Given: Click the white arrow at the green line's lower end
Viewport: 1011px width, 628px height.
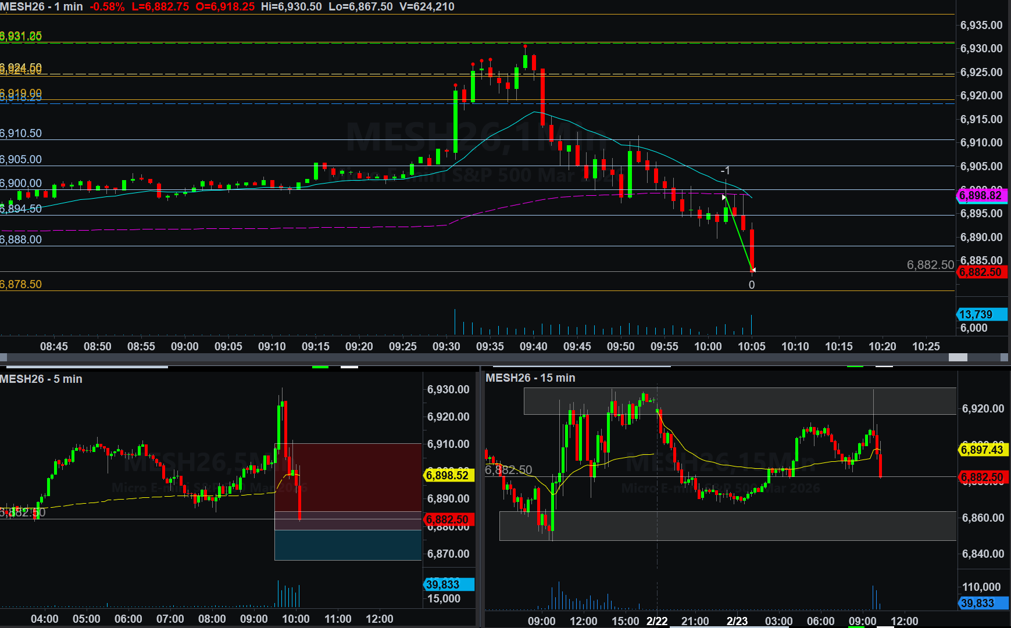Looking at the screenshot, I should pyautogui.click(x=753, y=270).
